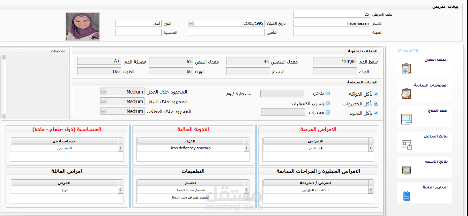
Task: Open the الفحوصات السابقة (previous exams) icon
Action: (x=406, y=93)
